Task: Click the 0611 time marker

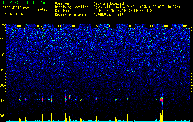Action: click(x=21, y=26)
